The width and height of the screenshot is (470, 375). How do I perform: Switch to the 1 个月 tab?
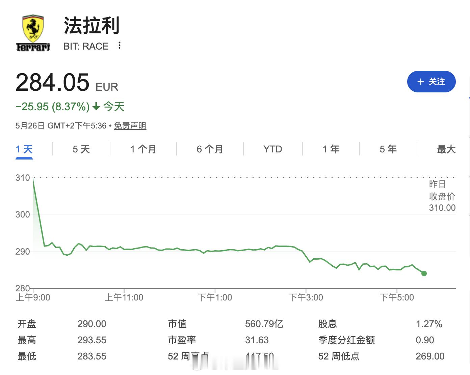[143, 149]
